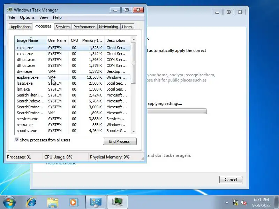This screenshot has height=209, width=279.
Task: Click Show Desktop at the taskbar's end
Action: [x=277, y=202]
